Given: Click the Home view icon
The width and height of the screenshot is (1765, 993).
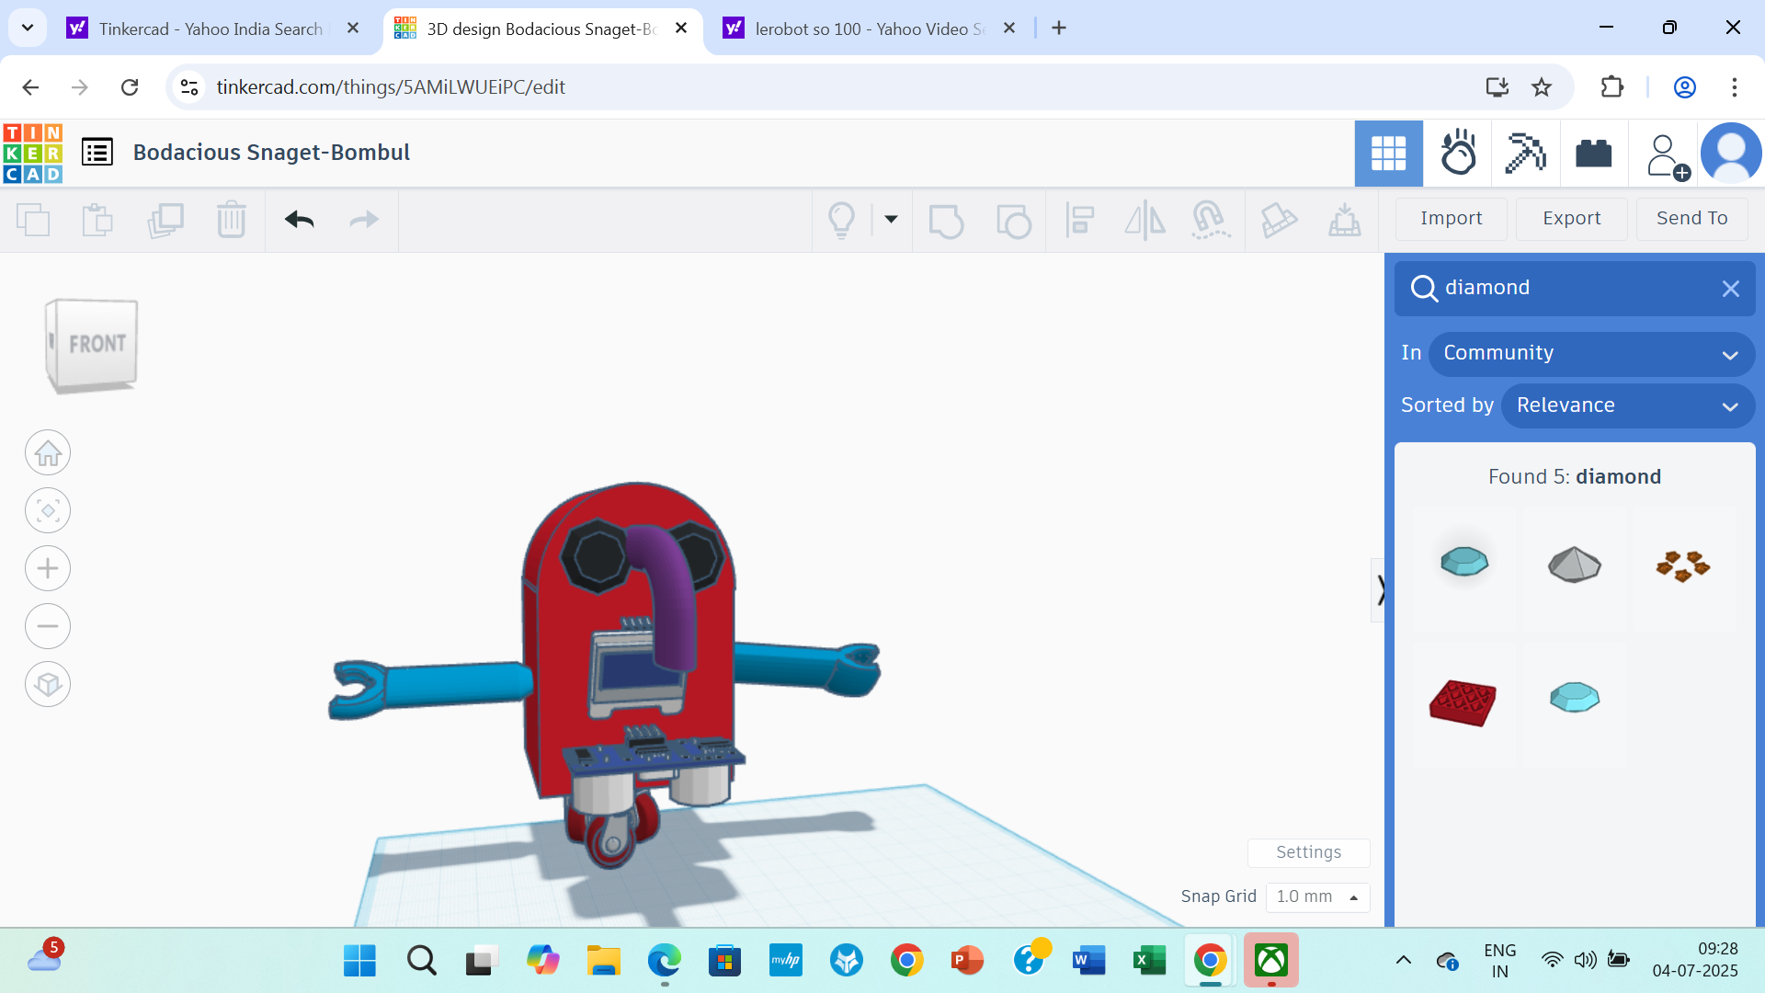Looking at the screenshot, I should (48, 453).
